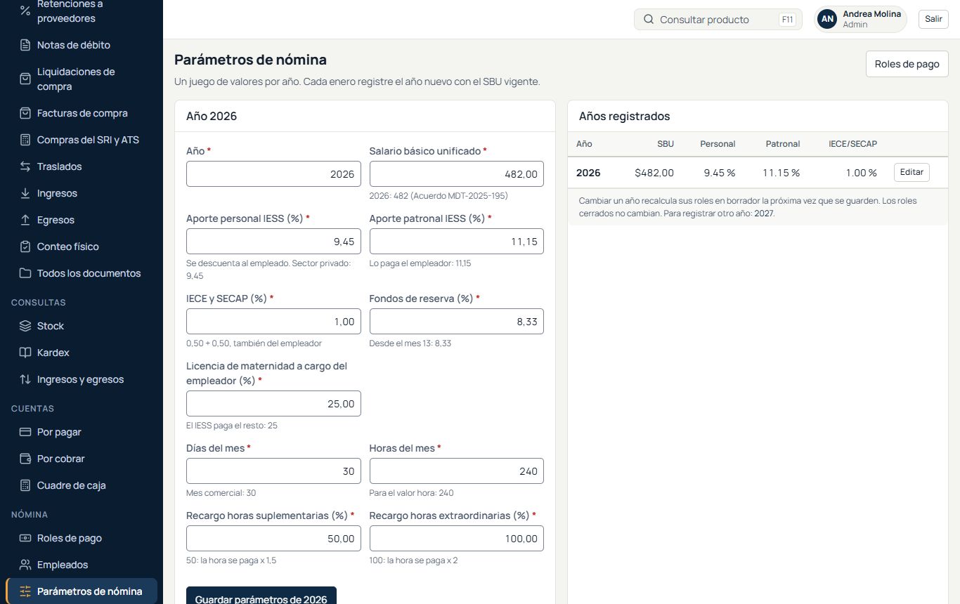Screen dimensions: 960x604
Task: Open the Andrea Molina user profile
Action: (860, 19)
